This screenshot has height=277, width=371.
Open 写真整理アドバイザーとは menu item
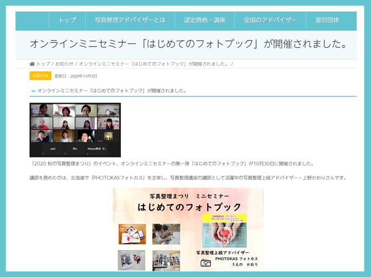(130, 20)
